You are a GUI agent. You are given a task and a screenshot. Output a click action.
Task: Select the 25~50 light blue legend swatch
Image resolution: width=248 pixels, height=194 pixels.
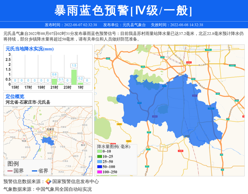99,161
